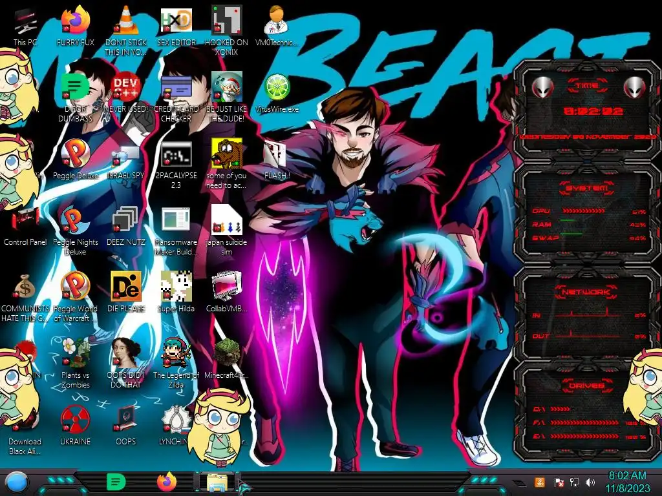Click the orange tray icon near the clock
The width and height of the screenshot is (662, 496).
[x=539, y=482]
